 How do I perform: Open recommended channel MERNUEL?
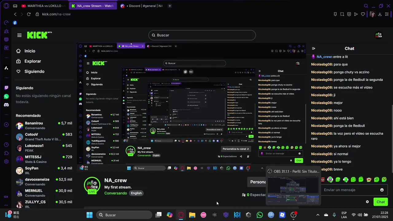point(44,193)
